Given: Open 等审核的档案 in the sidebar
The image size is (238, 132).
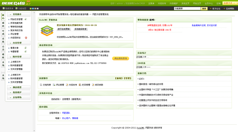Looking at the screenshot, I should 16,27.
